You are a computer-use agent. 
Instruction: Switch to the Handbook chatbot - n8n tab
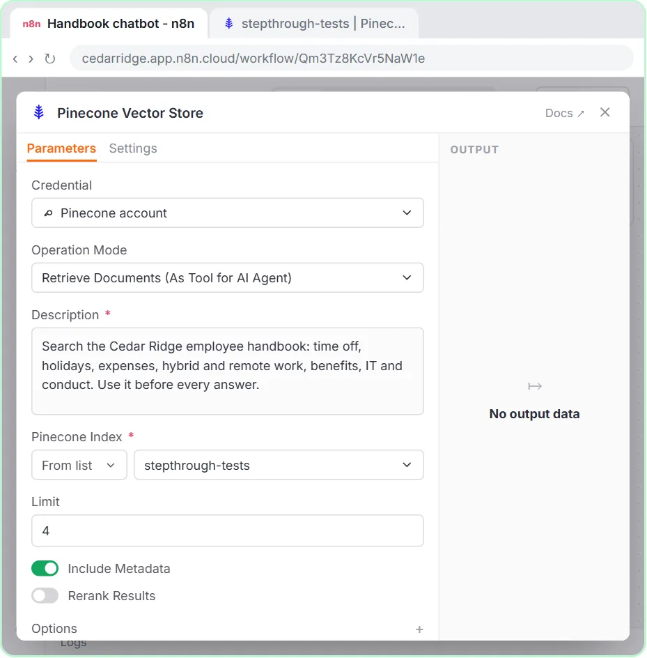(x=109, y=24)
